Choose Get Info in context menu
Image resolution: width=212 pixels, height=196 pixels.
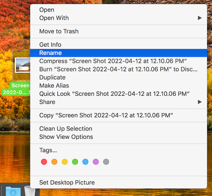pos(50,45)
